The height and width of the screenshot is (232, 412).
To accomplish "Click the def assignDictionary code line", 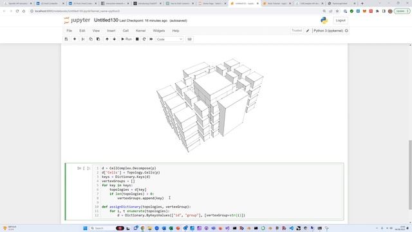I will 146,207.
